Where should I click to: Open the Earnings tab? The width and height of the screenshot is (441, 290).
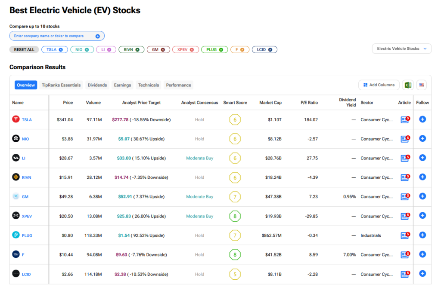click(122, 85)
